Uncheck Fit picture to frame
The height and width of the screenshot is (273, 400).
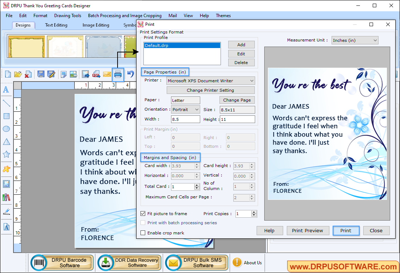[143, 214]
